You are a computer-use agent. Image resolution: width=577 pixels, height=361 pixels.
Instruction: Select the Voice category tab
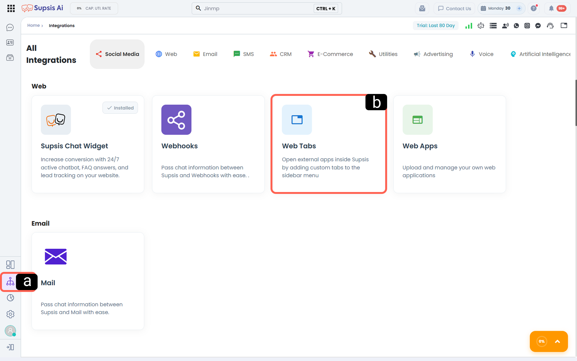[x=481, y=54]
